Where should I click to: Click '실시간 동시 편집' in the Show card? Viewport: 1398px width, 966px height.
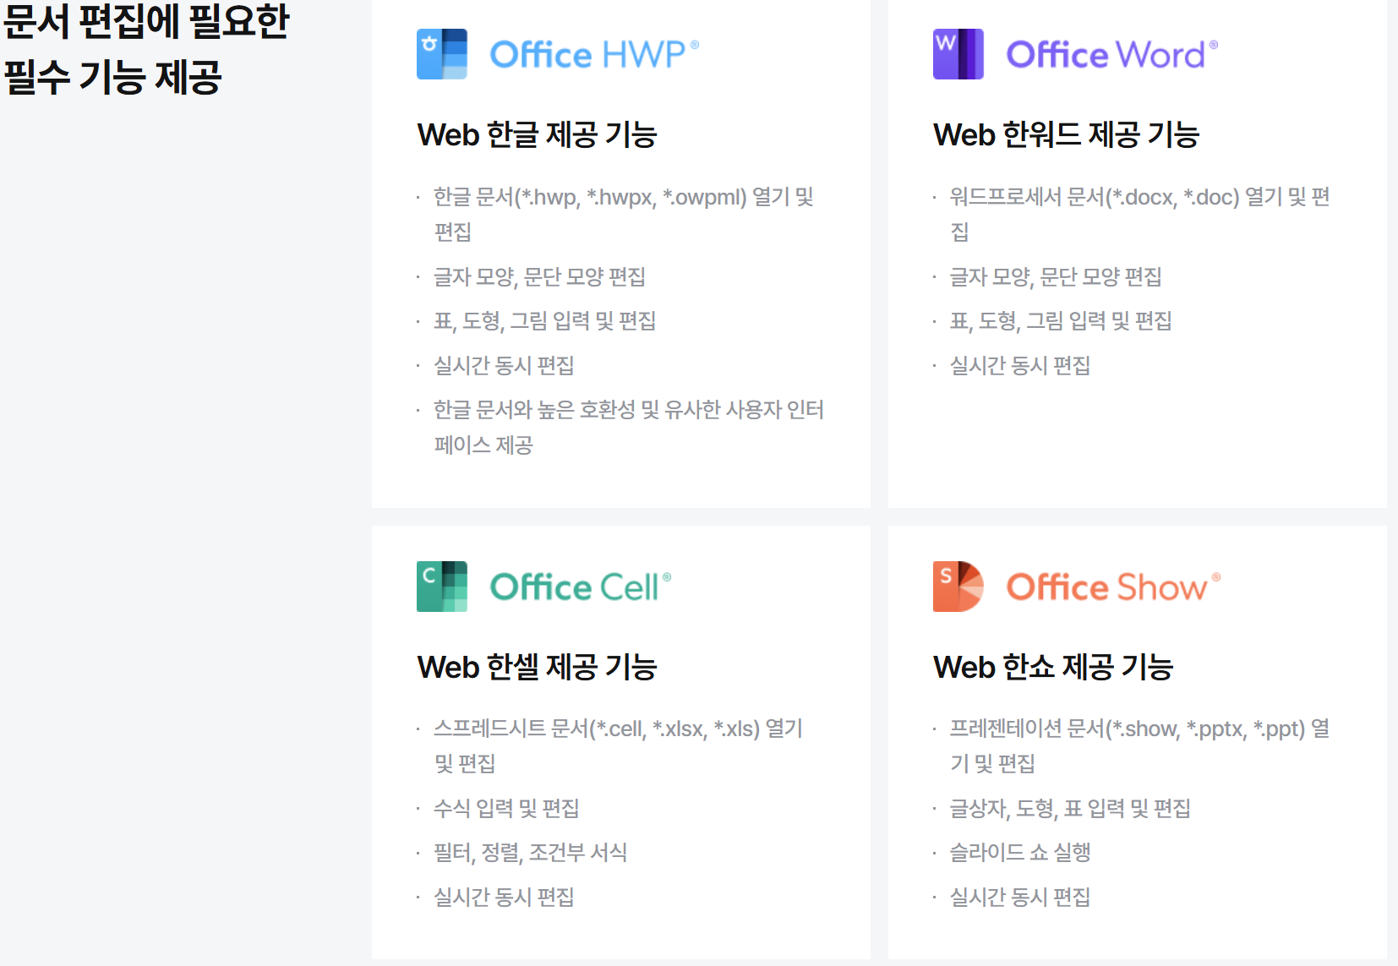tap(1020, 898)
